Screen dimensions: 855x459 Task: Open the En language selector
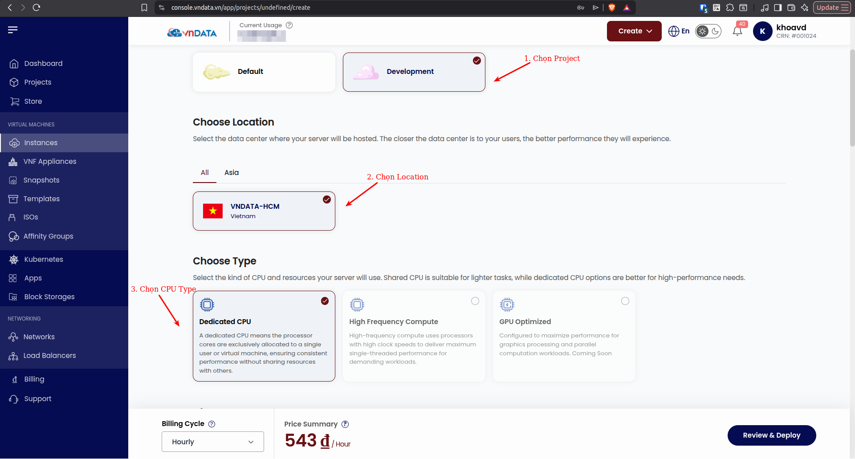pos(679,31)
